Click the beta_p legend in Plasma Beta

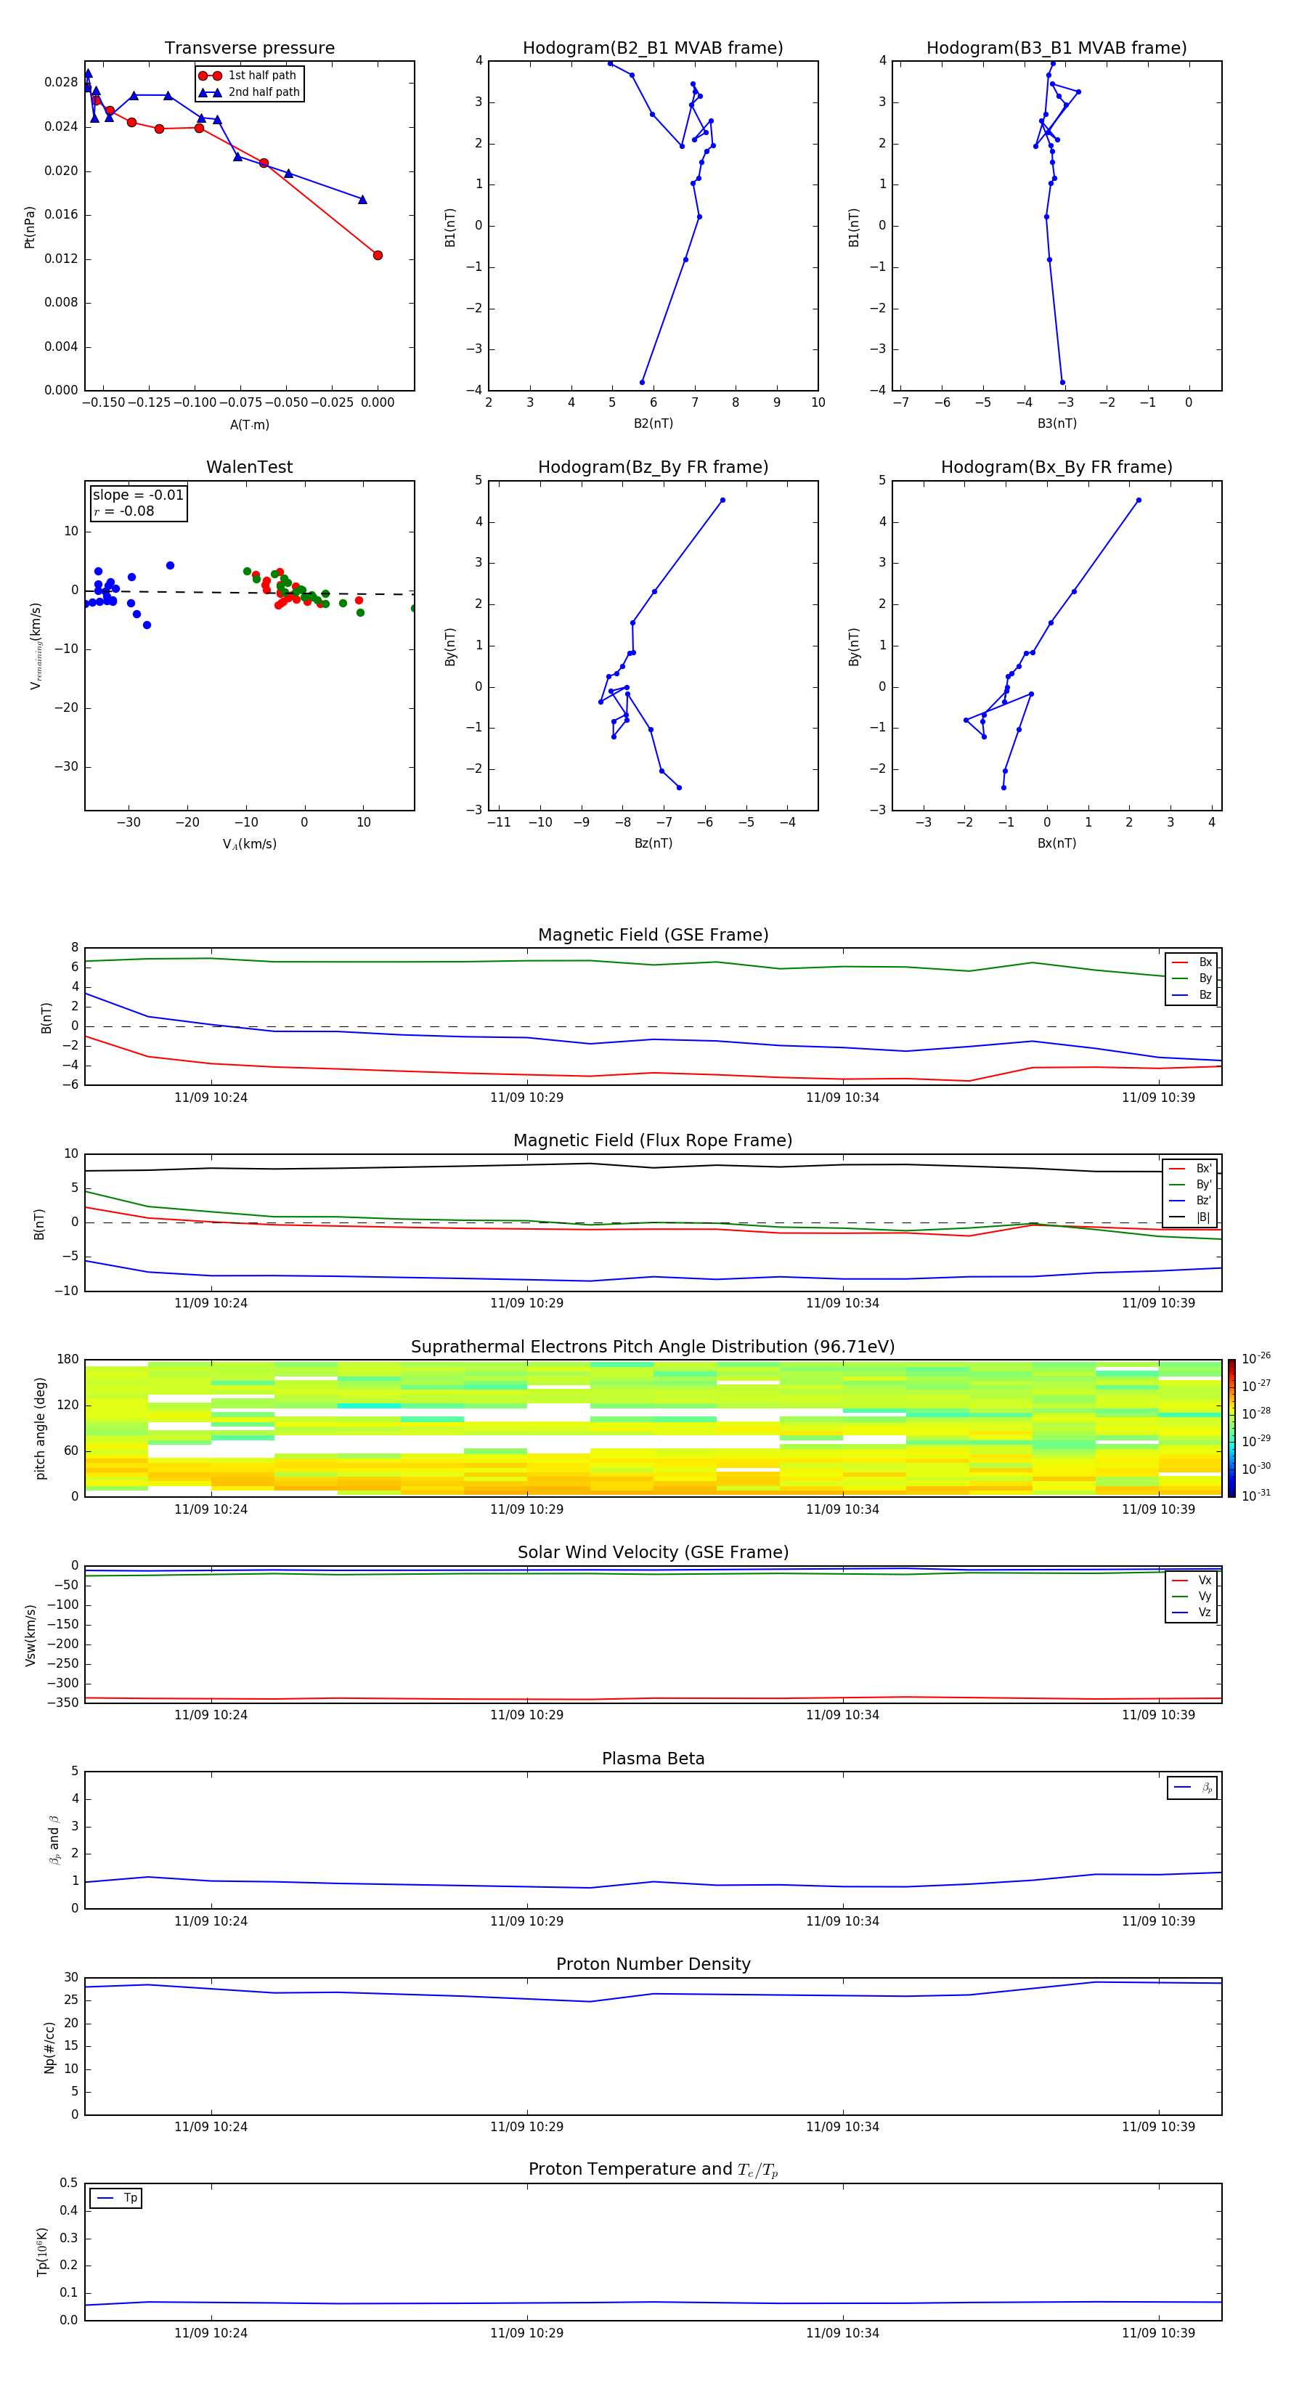1192,1788
